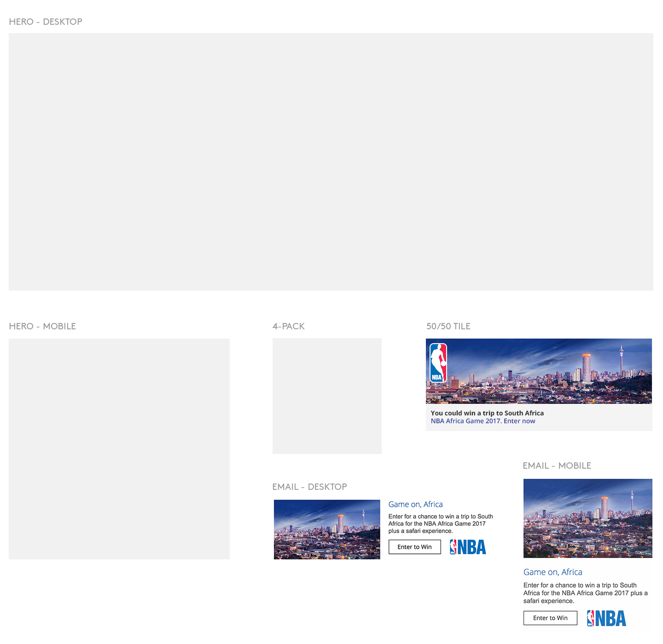Click the empty 4-Pack placeholder box
The width and height of the screenshot is (663, 644).
pyautogui.click(x=327, y=396)
